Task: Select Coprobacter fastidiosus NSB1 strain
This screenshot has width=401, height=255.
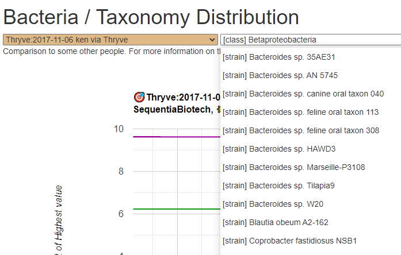Action: (289, 241)
